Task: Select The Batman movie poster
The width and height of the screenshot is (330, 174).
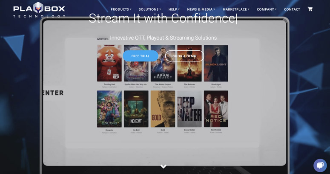Action: pos(189,63)
